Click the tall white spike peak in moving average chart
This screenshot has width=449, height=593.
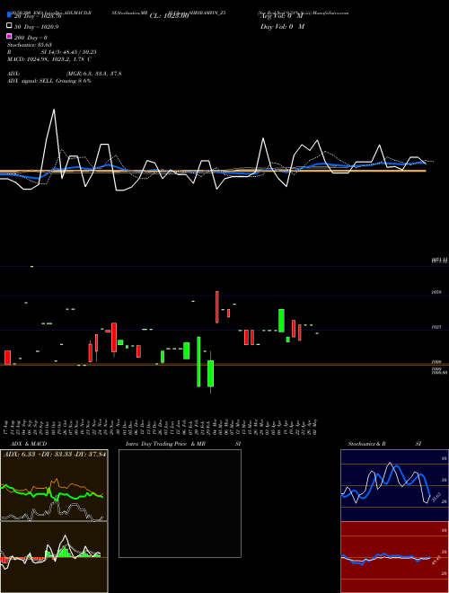(x=54, y=110)
